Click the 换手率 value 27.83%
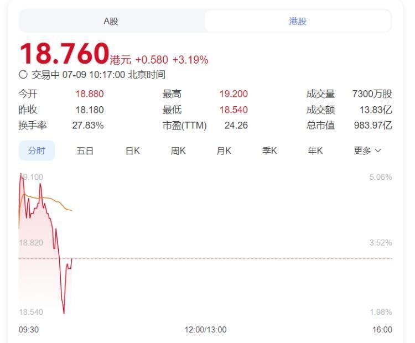 coord(88,125)
